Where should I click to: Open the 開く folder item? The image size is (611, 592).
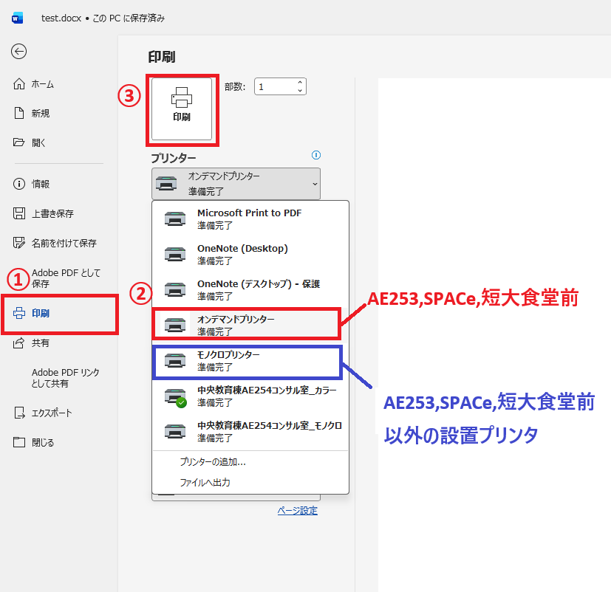[x=38, y=142]
